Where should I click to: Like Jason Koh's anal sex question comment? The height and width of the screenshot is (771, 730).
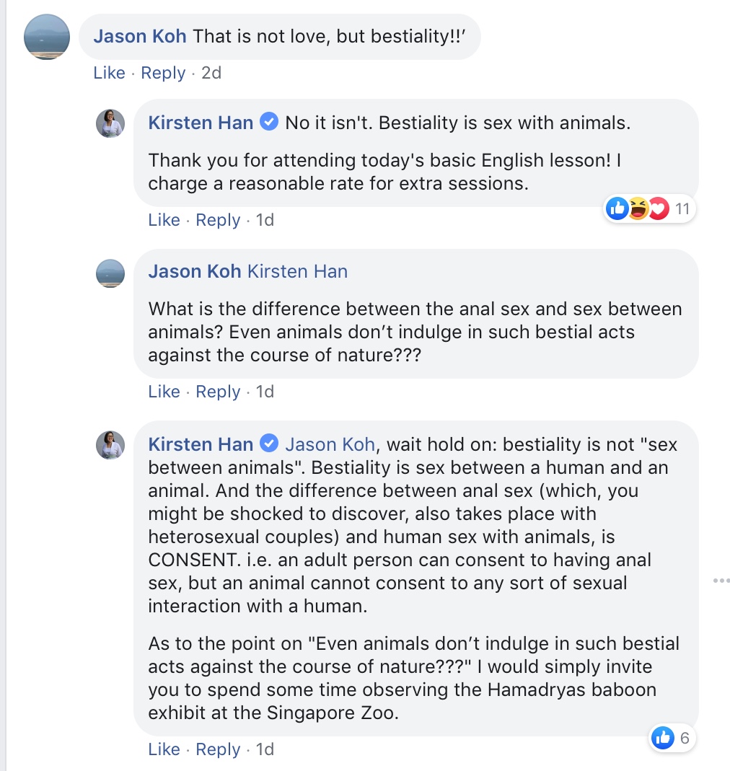pos(164,392)
